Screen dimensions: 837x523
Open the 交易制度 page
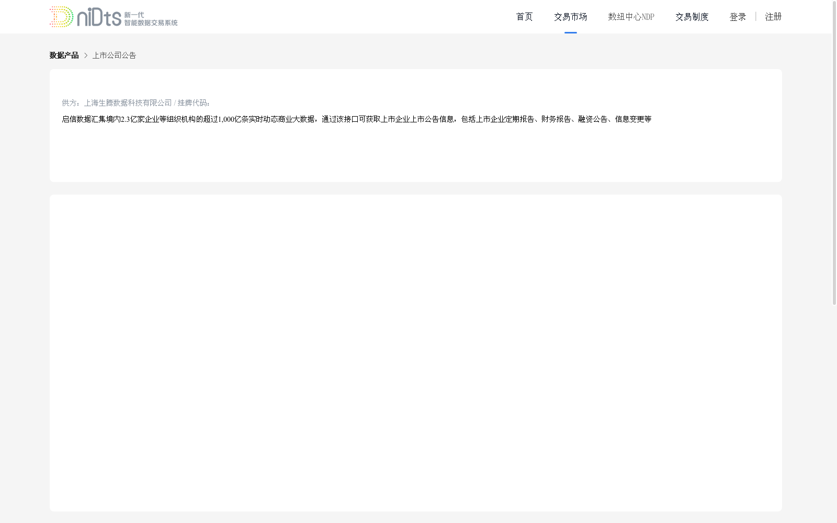tap(692, 17)
